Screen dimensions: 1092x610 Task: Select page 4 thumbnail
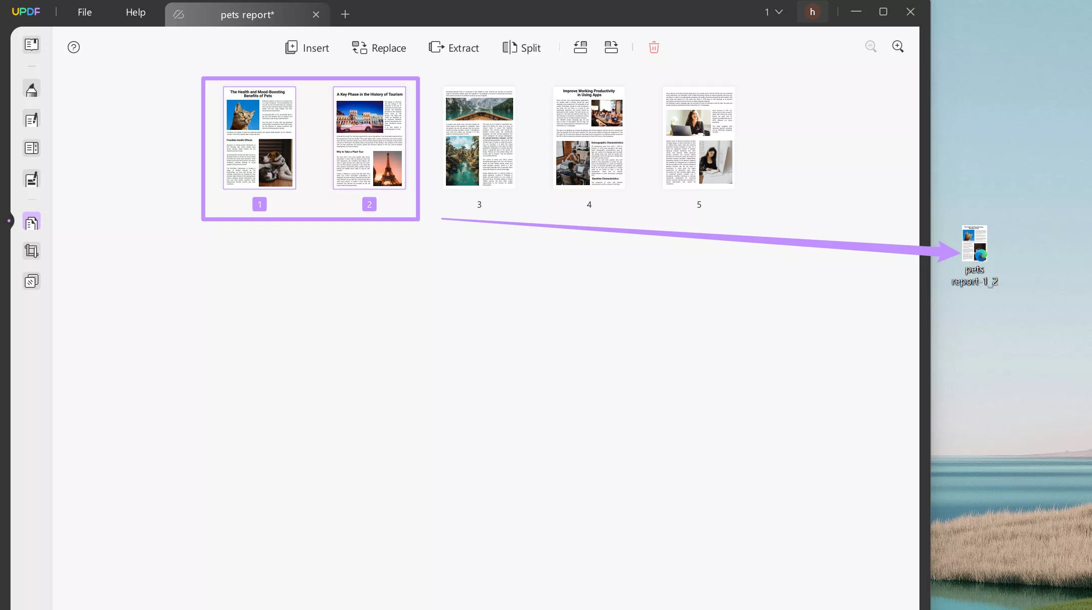589,138
